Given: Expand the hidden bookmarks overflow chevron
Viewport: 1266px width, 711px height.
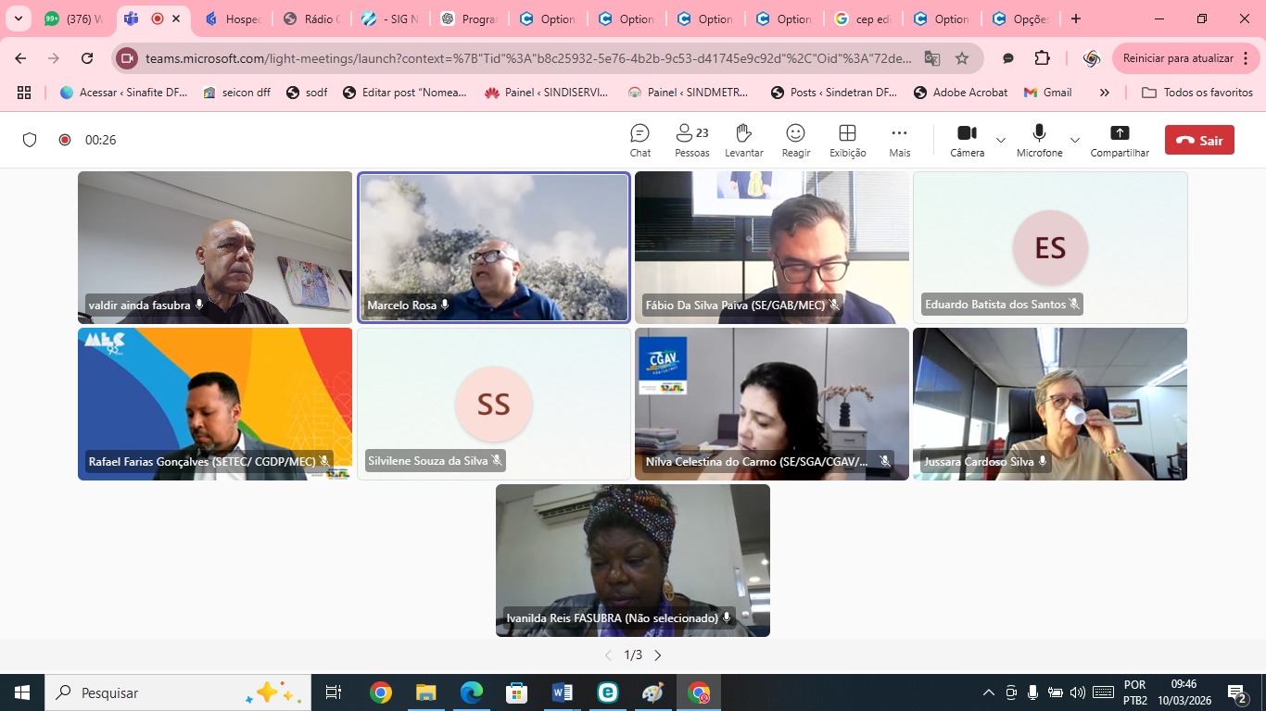Looking at the screenshot, I should pos(1105,93).
